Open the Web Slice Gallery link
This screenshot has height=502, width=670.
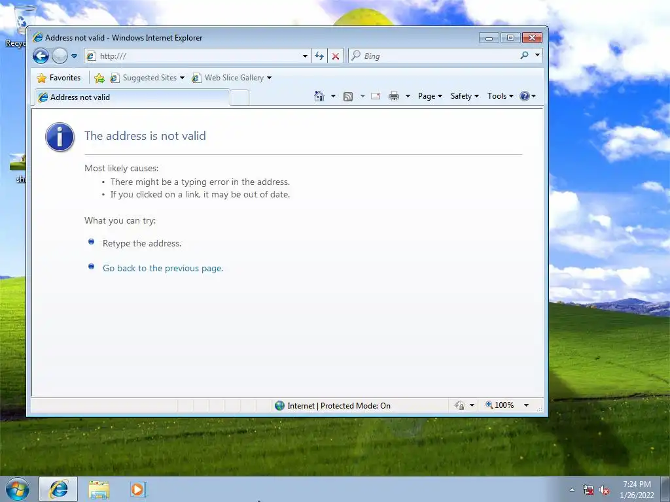pos(232,78)
